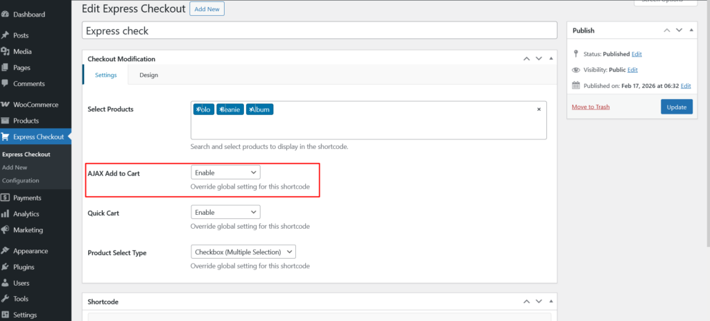Open the Media library
This screenshot has height=321, width=710.
(x=22, y=51)
